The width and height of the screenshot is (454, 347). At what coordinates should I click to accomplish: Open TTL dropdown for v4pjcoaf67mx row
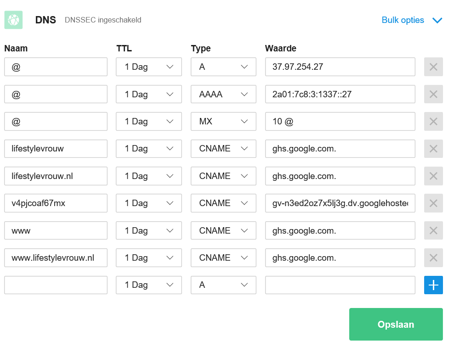[149, 203]
